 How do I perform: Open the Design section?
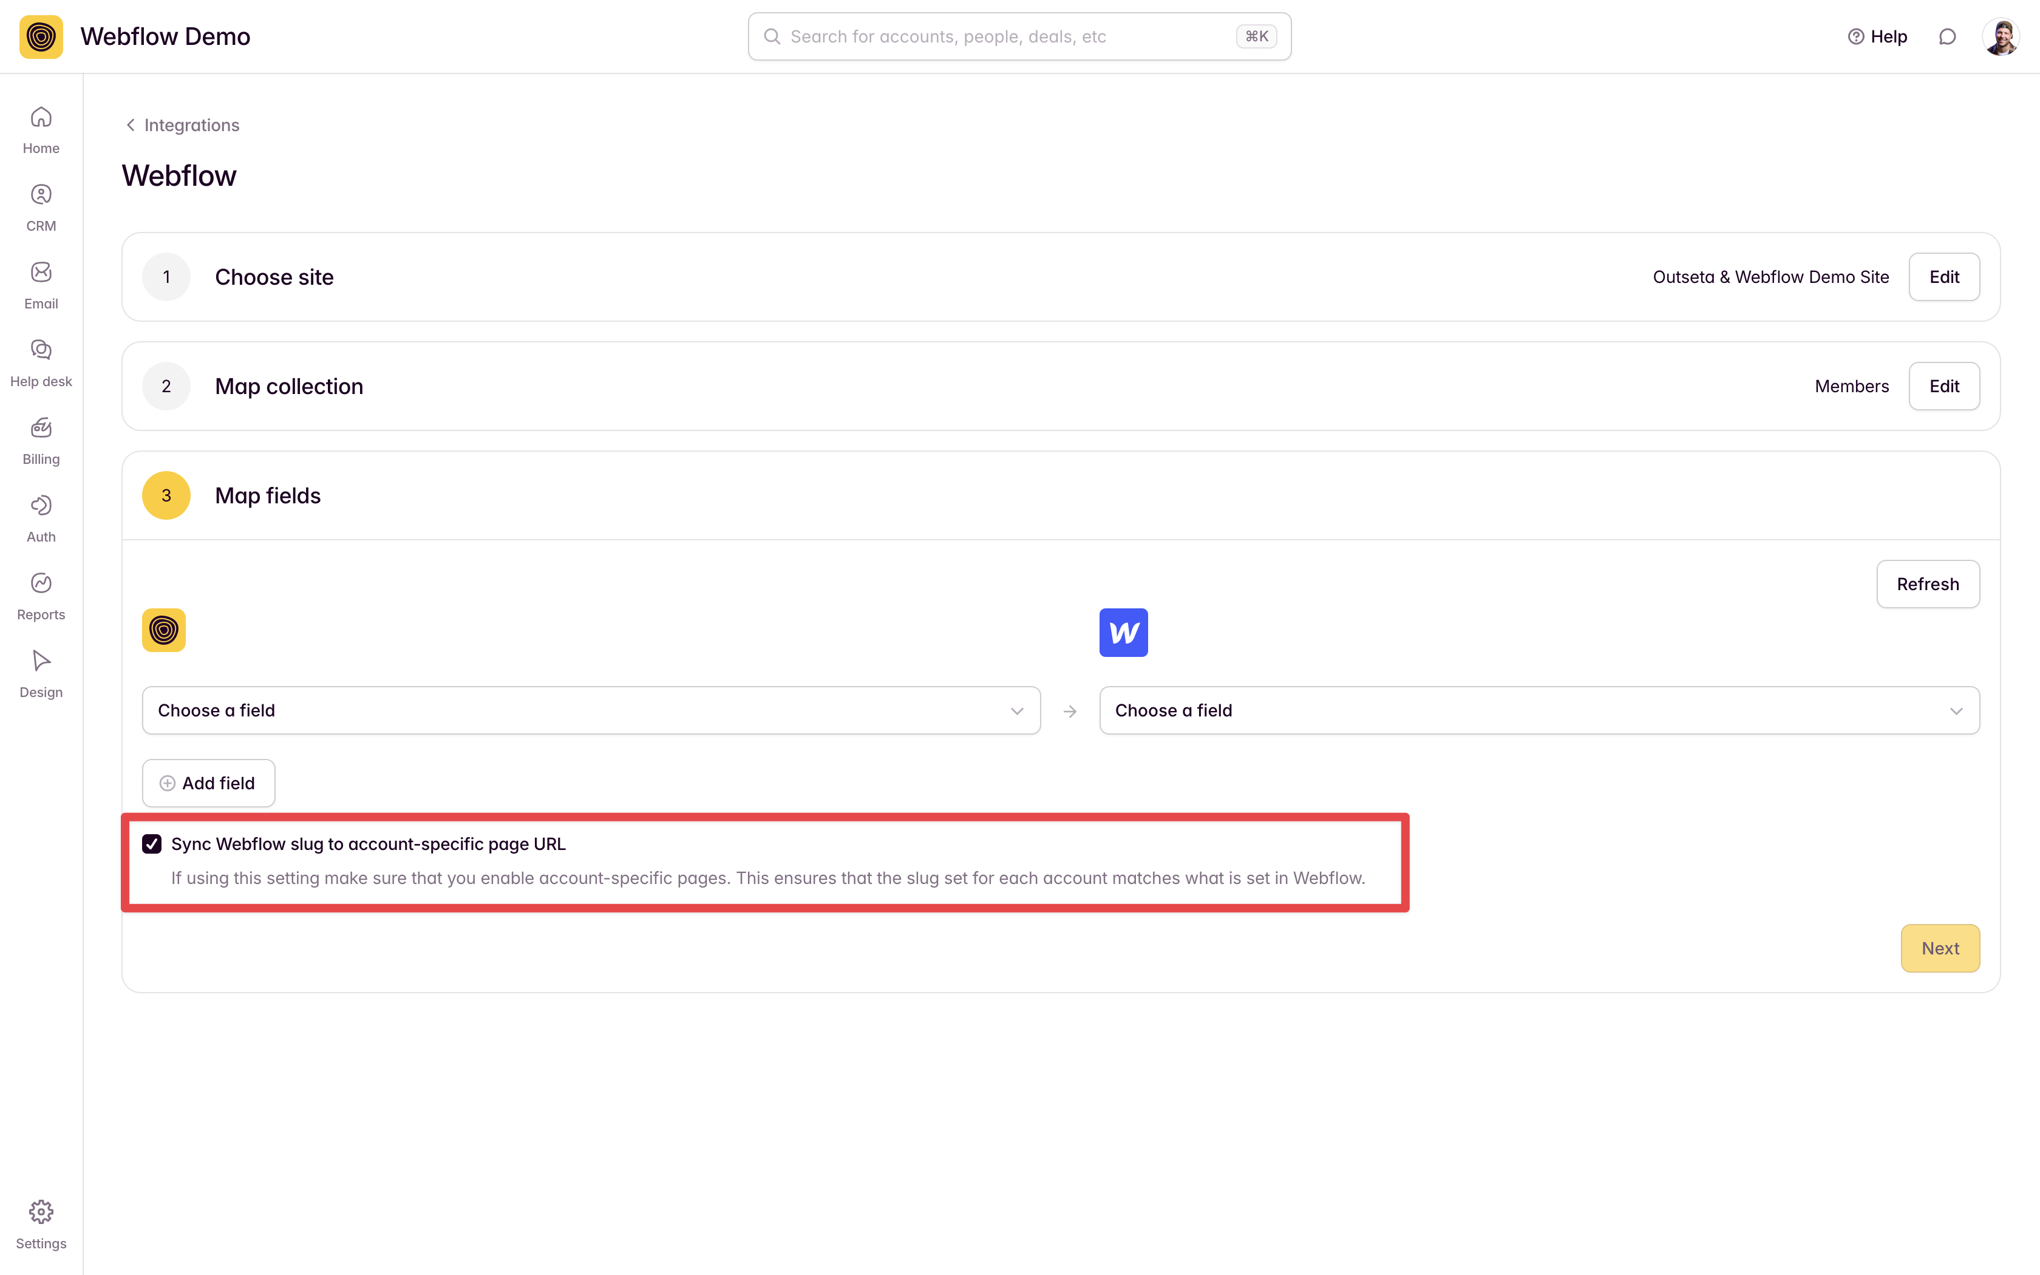(41, 674)
